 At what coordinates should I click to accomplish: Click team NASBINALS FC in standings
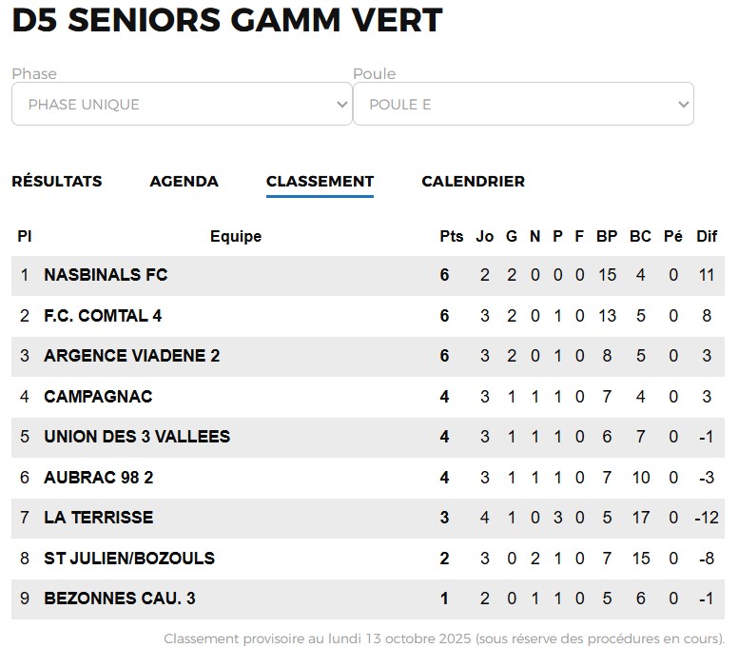click(106, 275)
